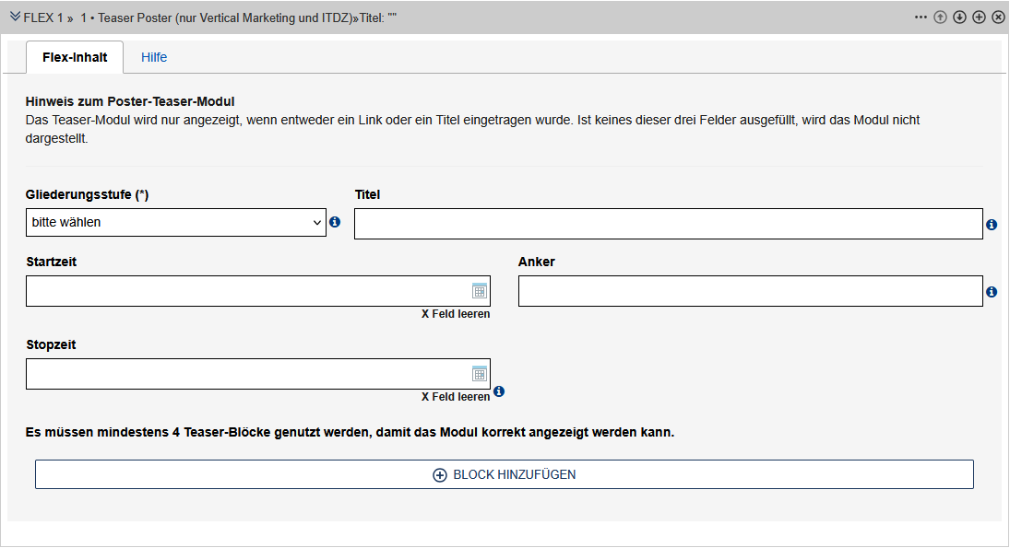Open the Hilfe tab
1010x548 pixels.
coord(154,57)
